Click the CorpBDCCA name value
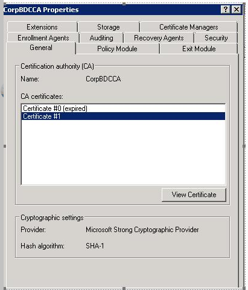 pyautogui.click(x=103, y=79)
